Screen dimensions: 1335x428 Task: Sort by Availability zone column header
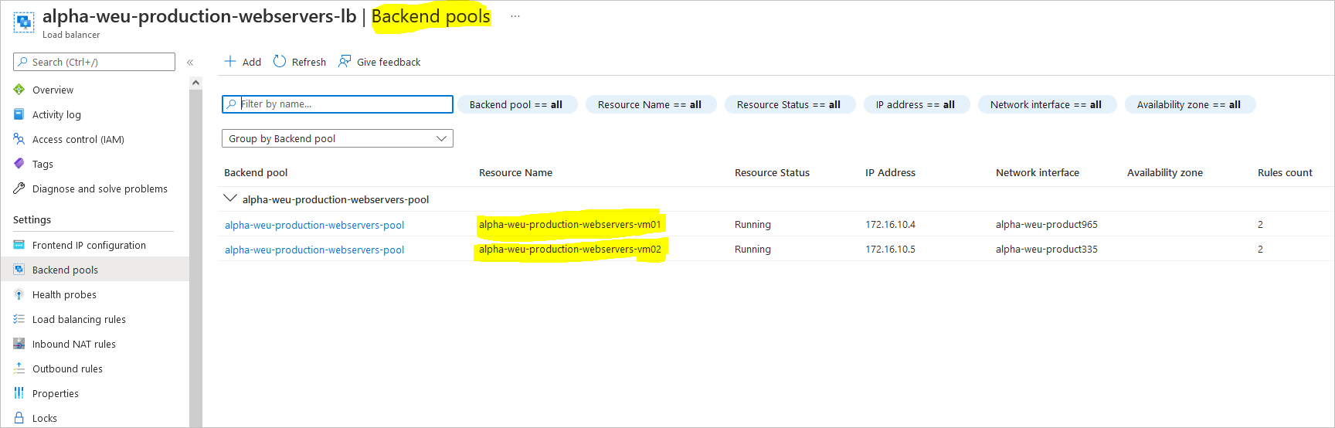click(1165, 172)
